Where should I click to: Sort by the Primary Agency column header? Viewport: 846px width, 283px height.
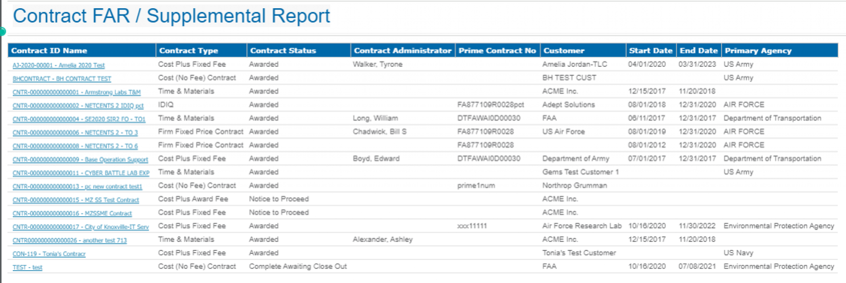pyautogui.click(x=757, y=50)
